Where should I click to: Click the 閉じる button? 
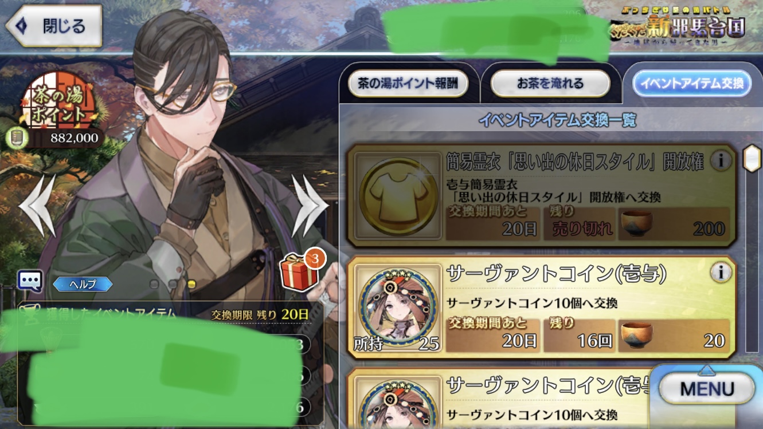click(54, 26)
